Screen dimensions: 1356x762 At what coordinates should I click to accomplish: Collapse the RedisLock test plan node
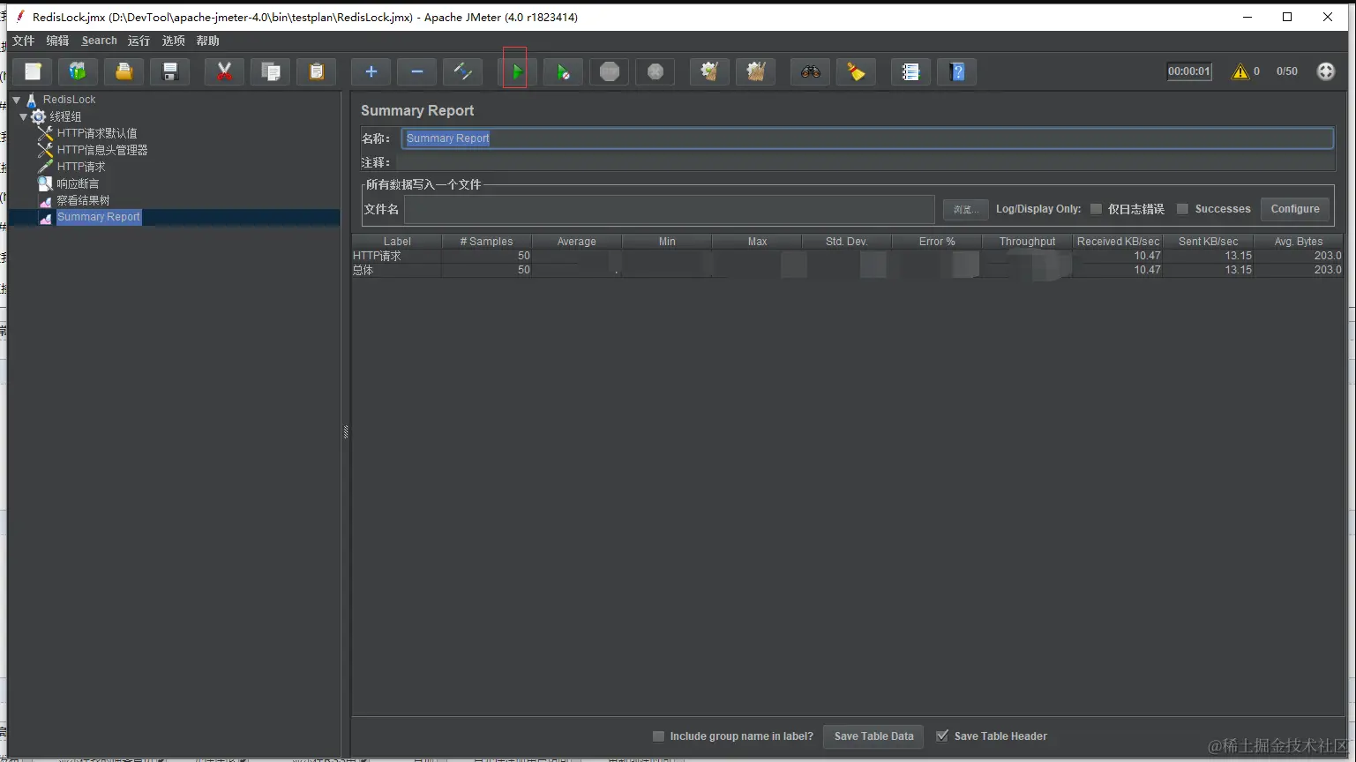(x=17, y=100)
